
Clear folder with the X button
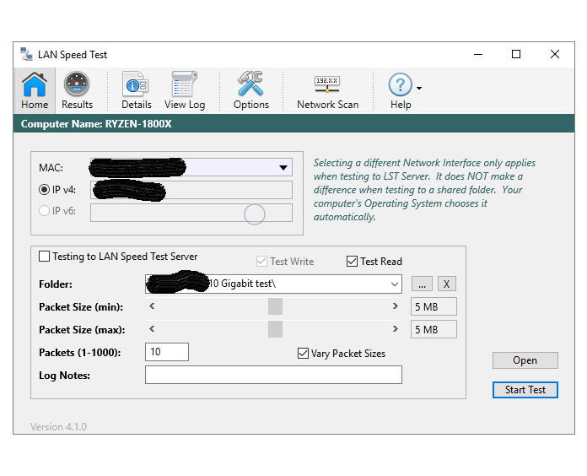tap(447, 284)
